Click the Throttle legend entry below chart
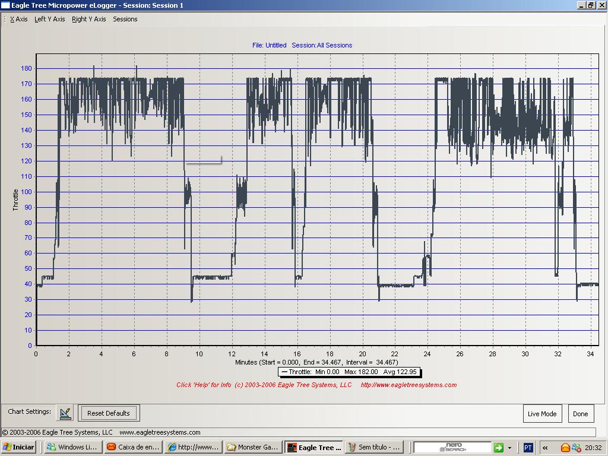This screenshot has height=456, width=608. click(x=349, y=372)
